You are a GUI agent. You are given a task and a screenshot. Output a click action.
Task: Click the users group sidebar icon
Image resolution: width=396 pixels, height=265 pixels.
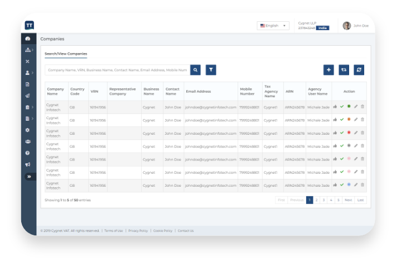tap(28, 141)
